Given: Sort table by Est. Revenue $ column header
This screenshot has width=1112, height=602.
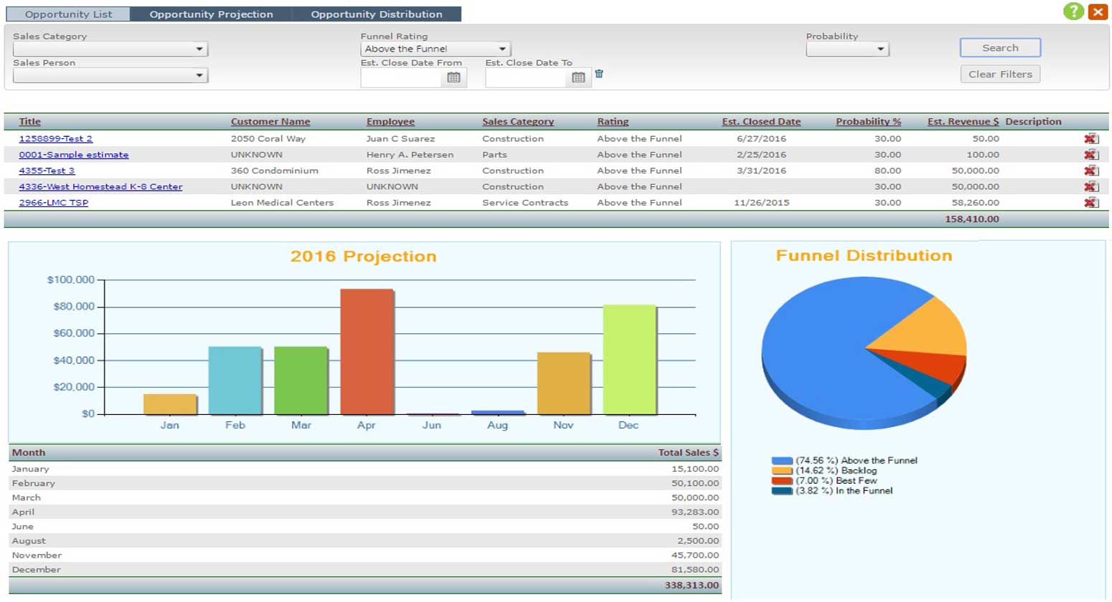Looking at the screenshot, I should click(x=963, y=122).
